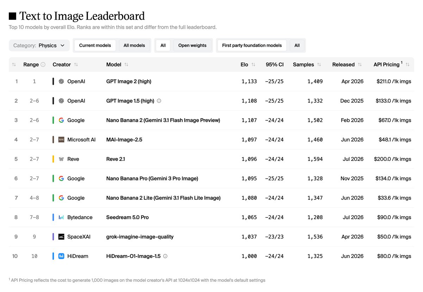Screen dimensions: 423x292
Task: Sort by Model column arrows
Action: (126, 65)
